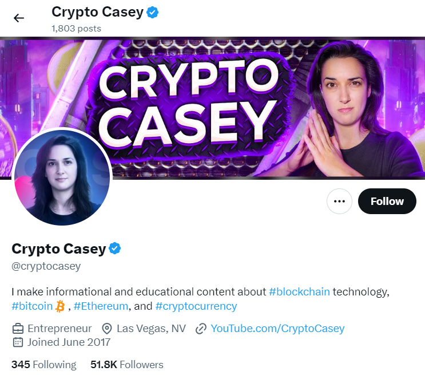This screenshot has width=425, height=375.
Task: Open the #Ethereum hashtag
Action: (101, 306)
